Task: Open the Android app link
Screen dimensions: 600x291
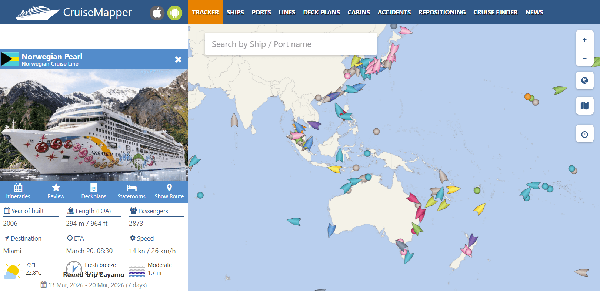Action: 175,13
